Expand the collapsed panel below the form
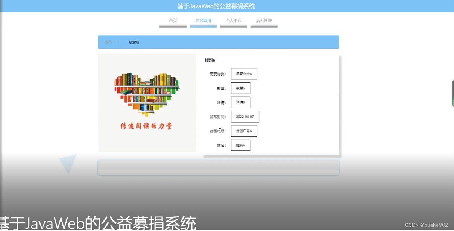 (218, 167)
